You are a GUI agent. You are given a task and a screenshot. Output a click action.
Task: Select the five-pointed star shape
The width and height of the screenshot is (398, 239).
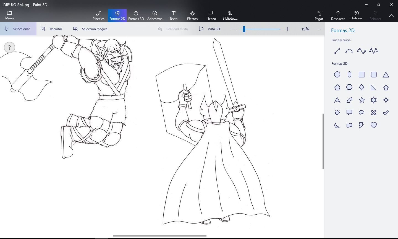pyautogui.click(x=362, y=100)
